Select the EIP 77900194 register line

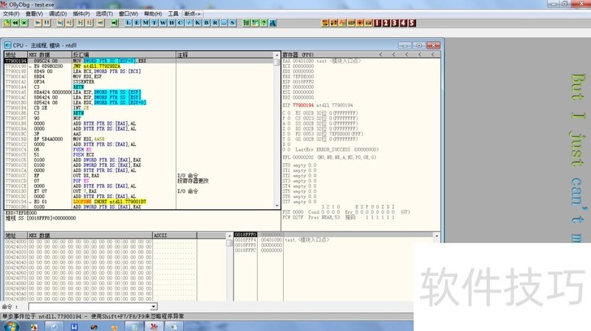[318, 105]
